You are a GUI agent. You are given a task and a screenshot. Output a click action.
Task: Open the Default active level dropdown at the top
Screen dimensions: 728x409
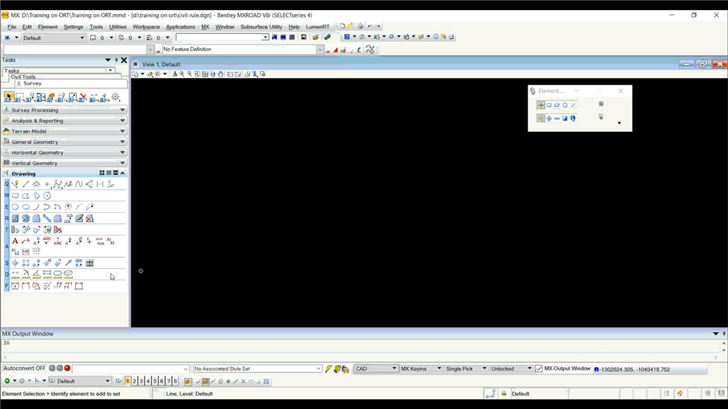pos(54,38)
